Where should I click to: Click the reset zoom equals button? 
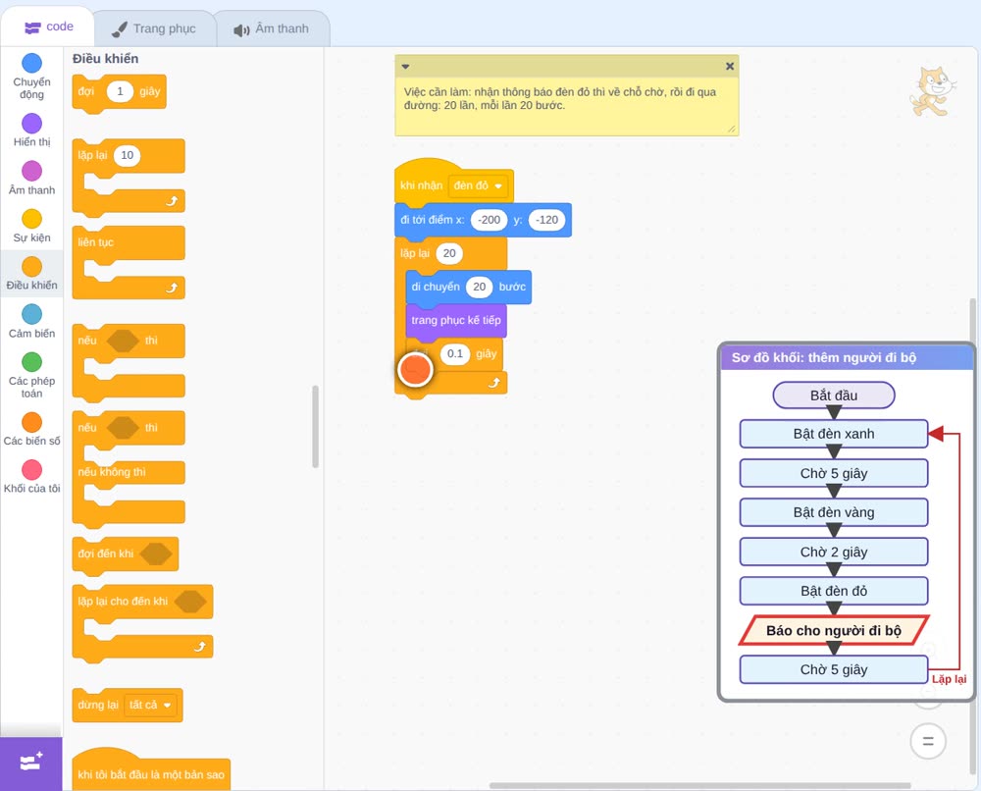(928, 742)
